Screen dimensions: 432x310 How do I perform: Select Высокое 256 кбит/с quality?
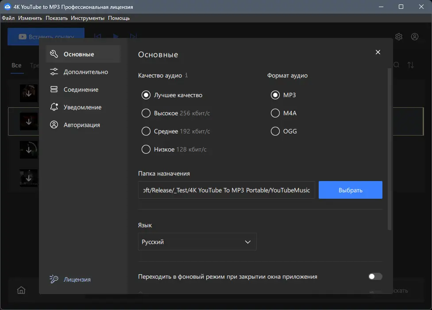click(x=146, y=113)
